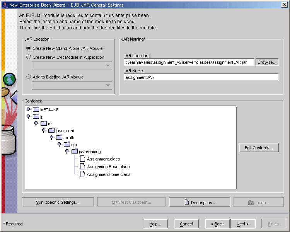Click the AssignmentBean.class file icon
This screenshot has height=232, width=290.
(82, 166)
